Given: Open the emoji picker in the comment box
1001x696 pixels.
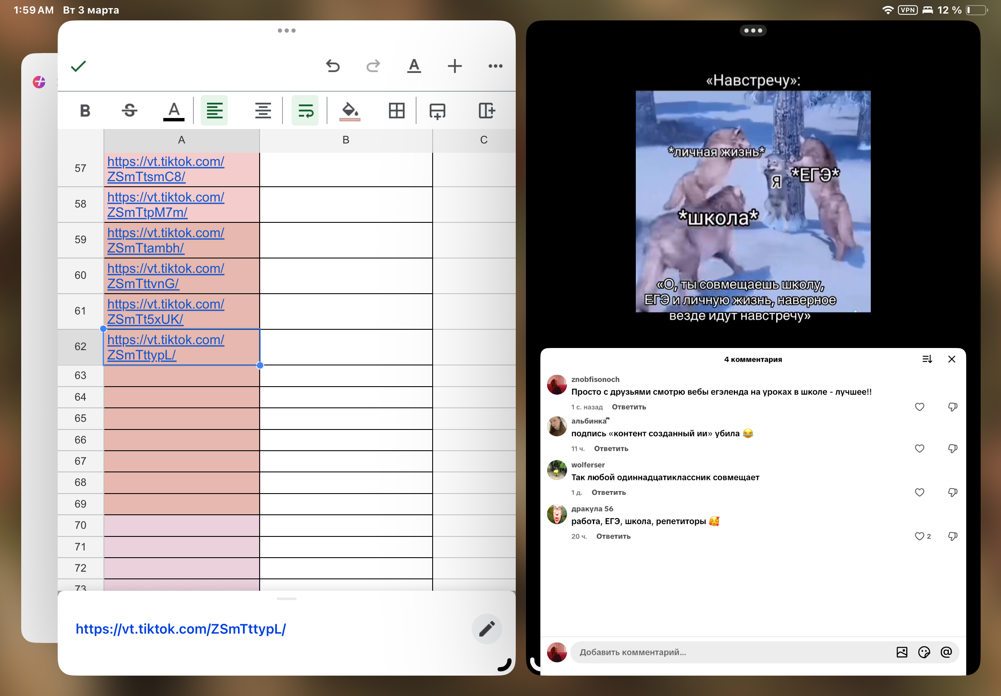Looking at the screenshot, I should coord(924,652).
